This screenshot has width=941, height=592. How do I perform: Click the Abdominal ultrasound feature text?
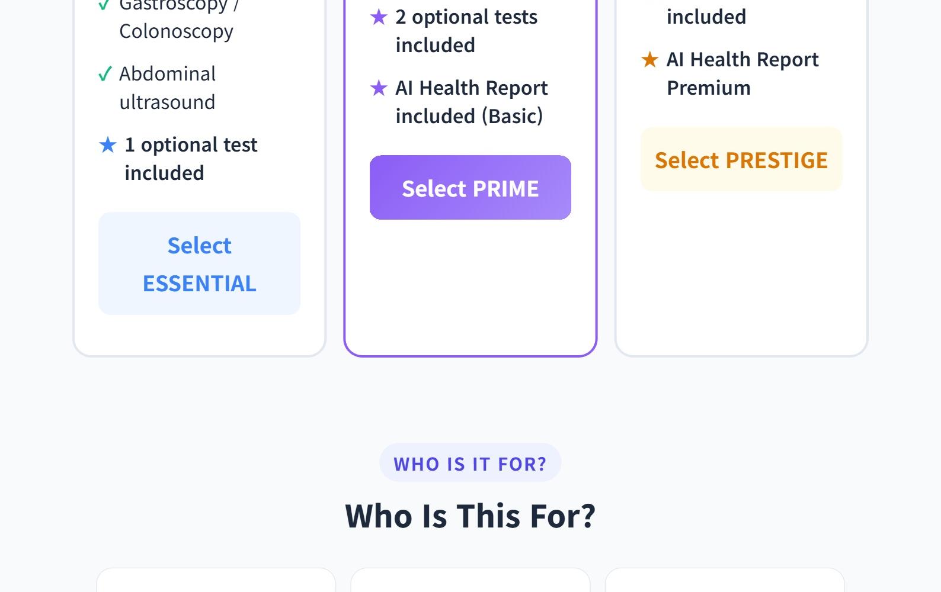[x=168, y=88]
